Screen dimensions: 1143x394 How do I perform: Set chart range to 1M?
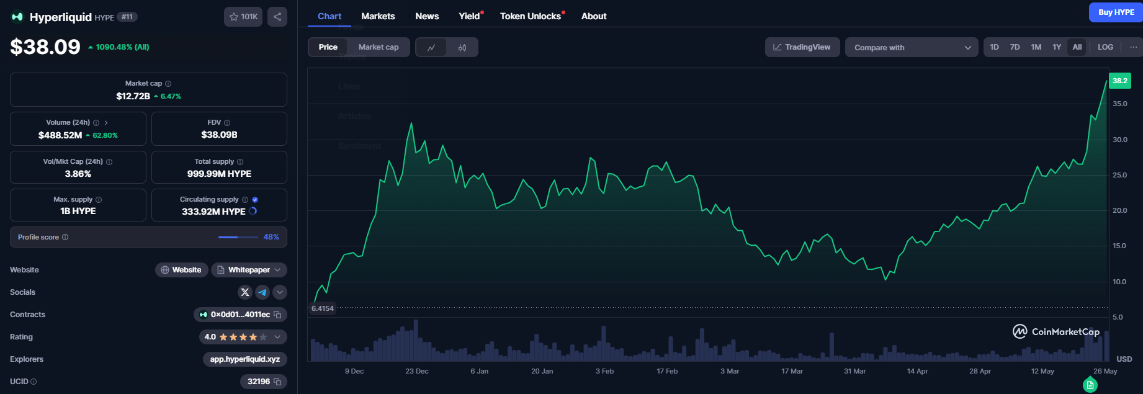click(1036, 47)
